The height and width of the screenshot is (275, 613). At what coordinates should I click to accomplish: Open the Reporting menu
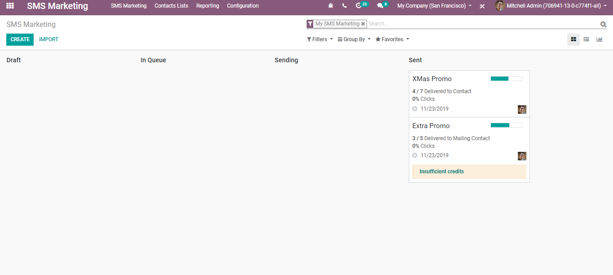(x=207, y=6)
